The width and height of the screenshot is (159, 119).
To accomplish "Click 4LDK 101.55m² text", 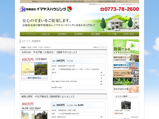I will point(31,108).
